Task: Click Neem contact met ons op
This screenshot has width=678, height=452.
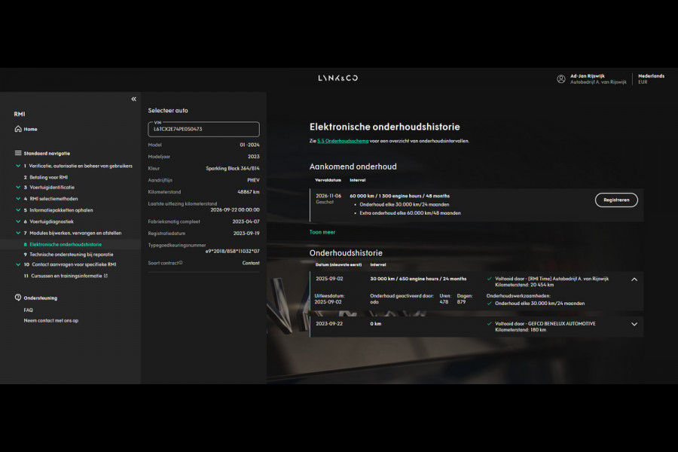Action: (51, 320)
